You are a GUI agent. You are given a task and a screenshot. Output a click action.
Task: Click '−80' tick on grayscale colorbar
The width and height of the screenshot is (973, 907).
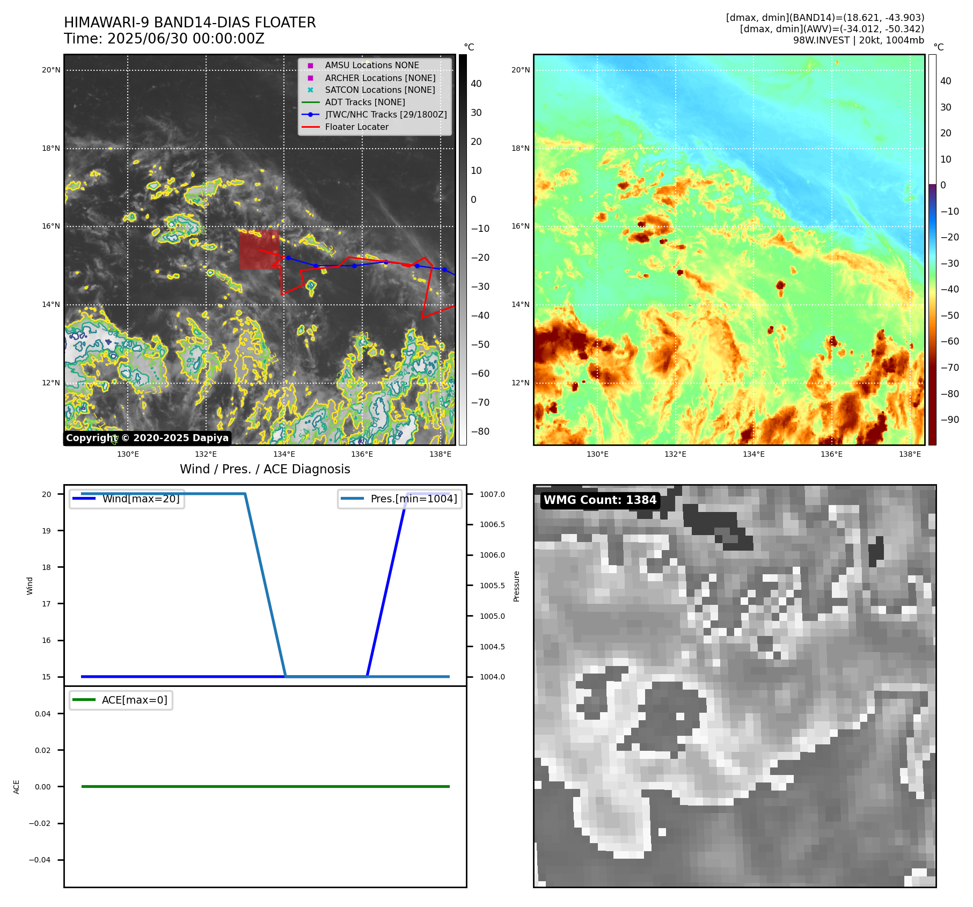480,431
